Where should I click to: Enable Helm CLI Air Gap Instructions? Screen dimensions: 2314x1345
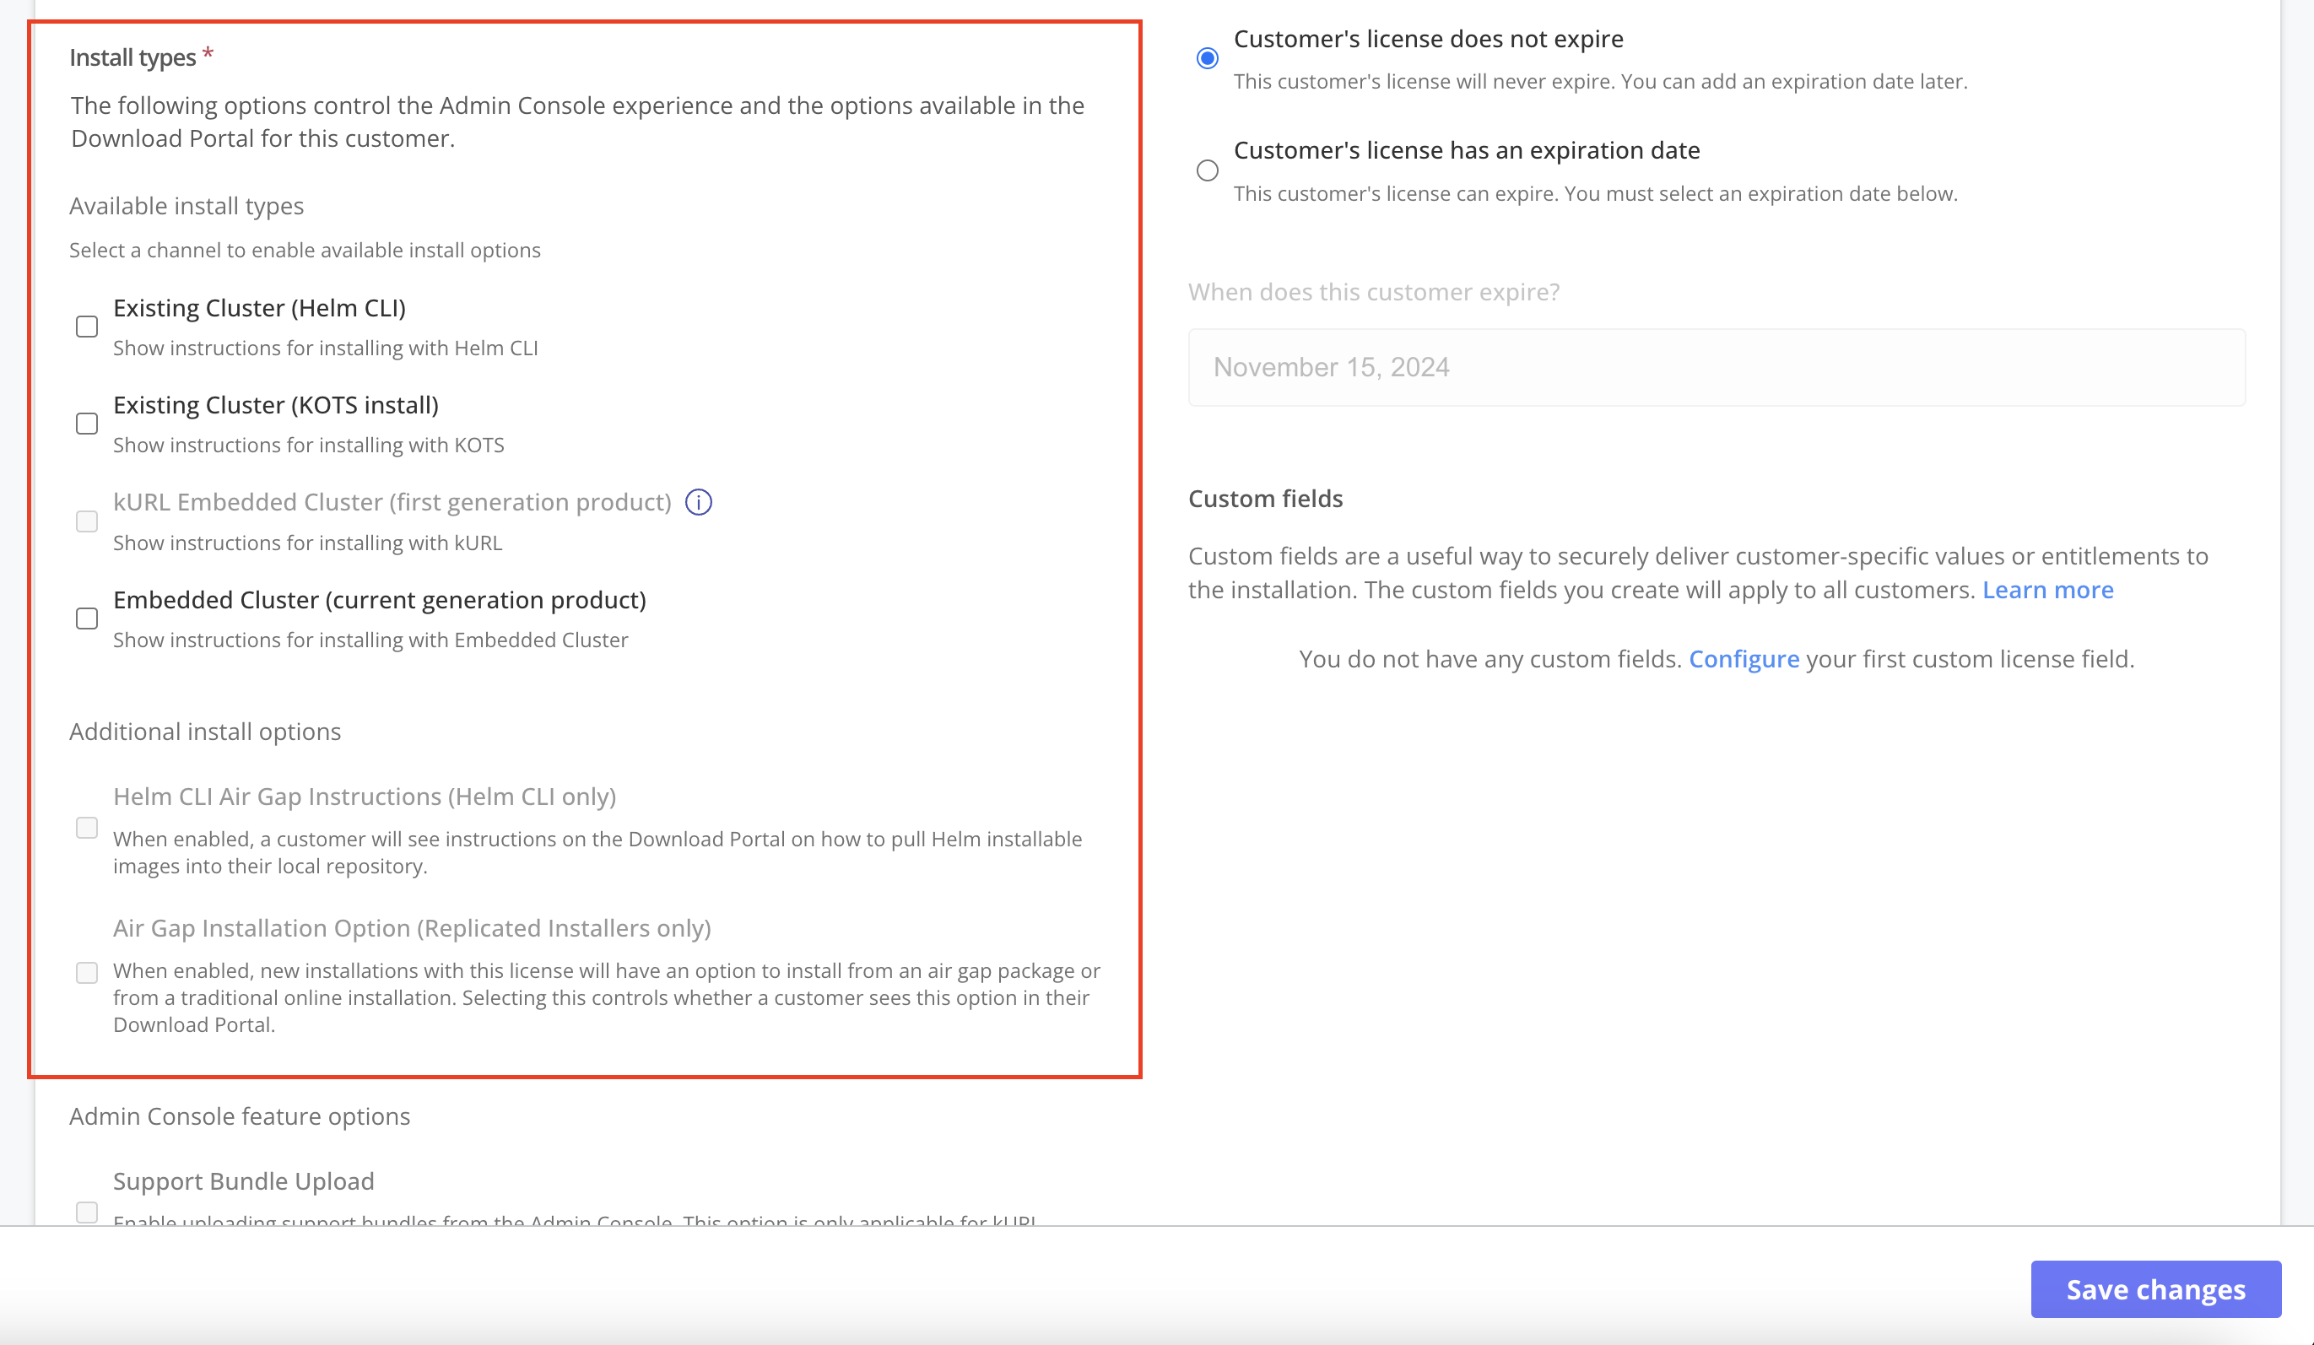pyautogui.click(x=86, y=827)
